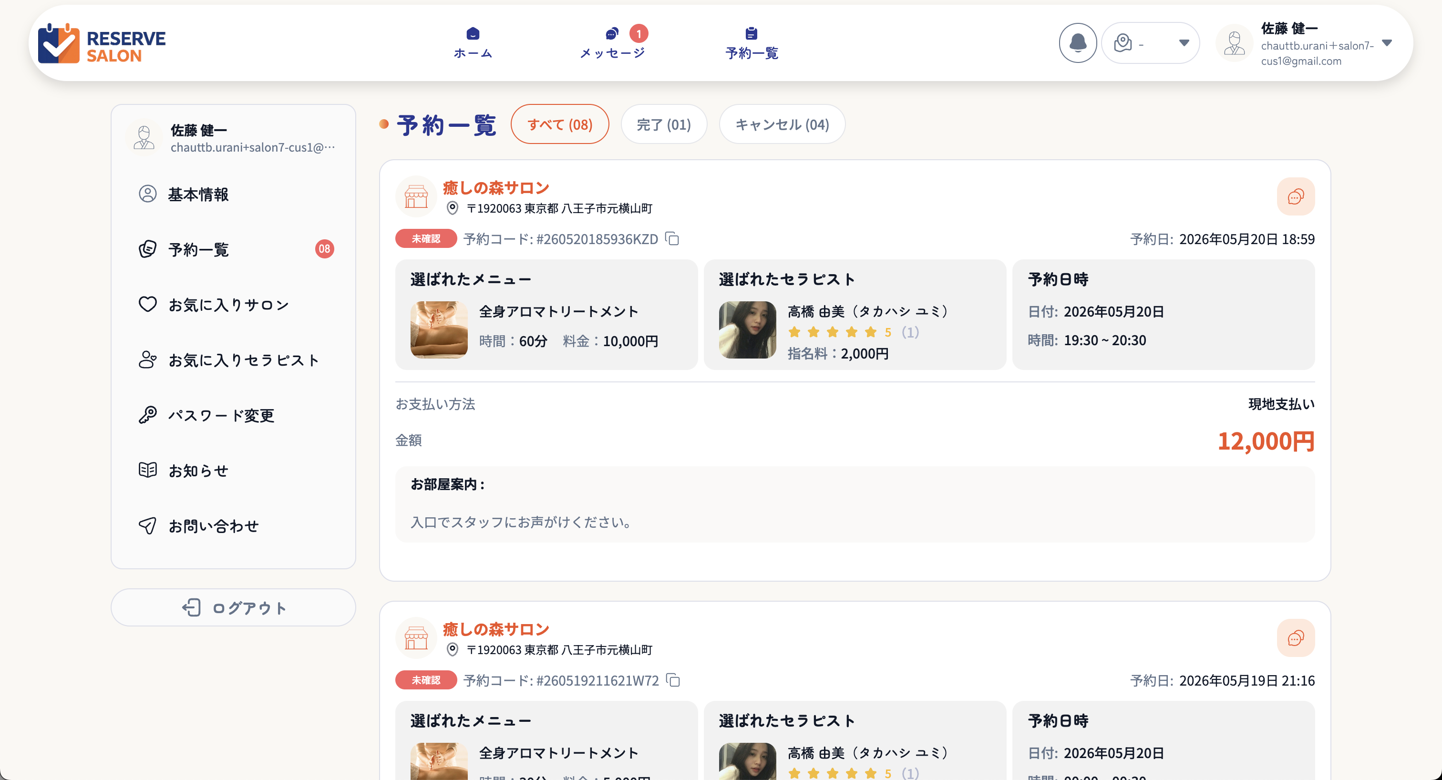The width and height of the screenshot is (1442, 780).
Task: Switch to キャンセル (04) tab
Action: 782,124
